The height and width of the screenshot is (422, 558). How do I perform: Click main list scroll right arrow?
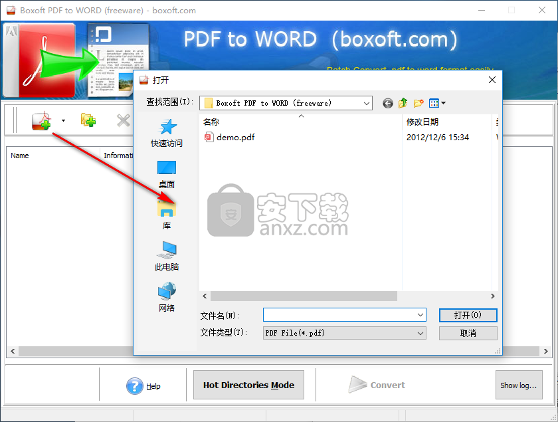point(546,352)
